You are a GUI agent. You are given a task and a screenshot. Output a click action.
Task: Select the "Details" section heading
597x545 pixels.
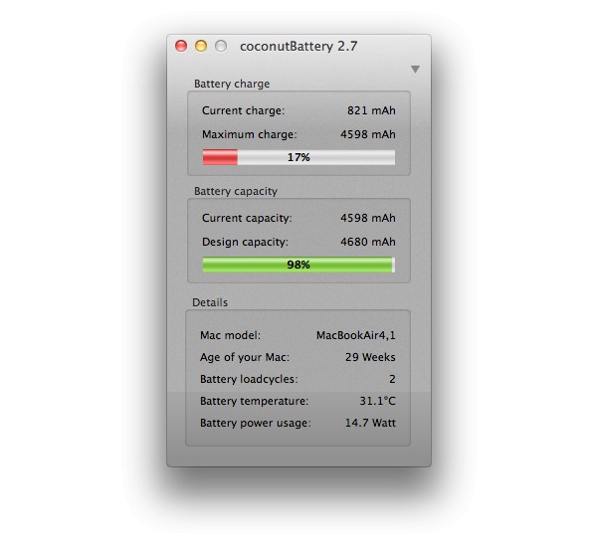click(210, 302)
